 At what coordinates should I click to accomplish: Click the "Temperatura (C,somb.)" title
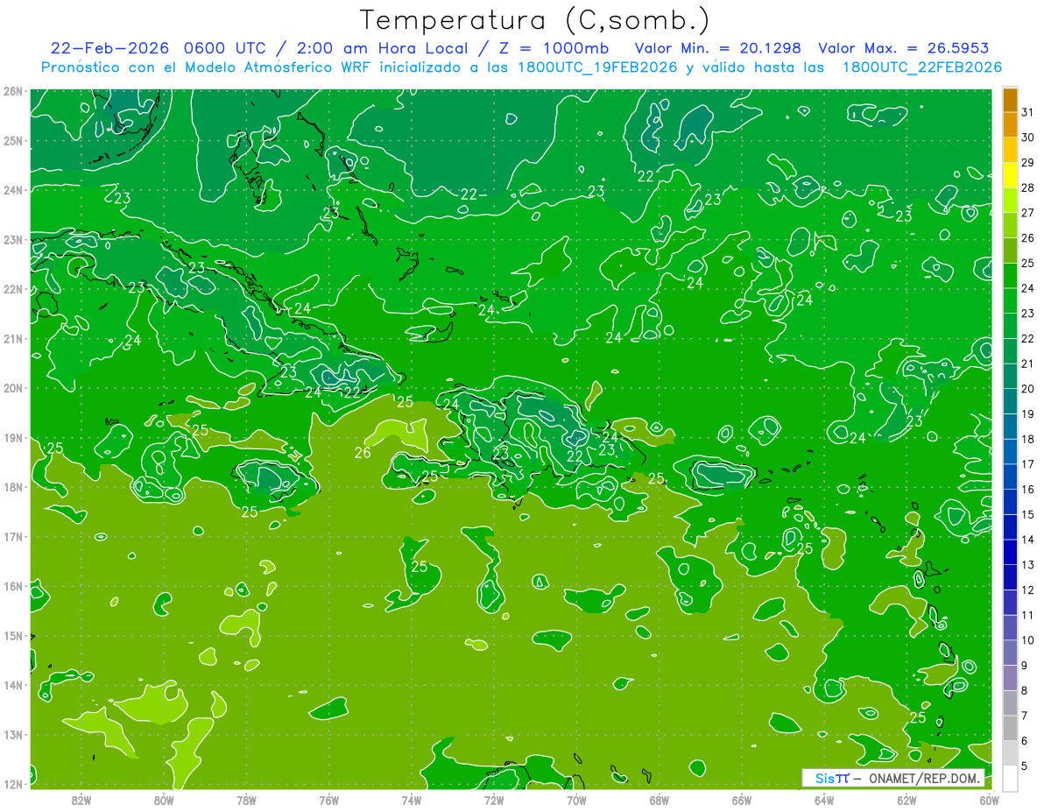[x=535, y=20]
